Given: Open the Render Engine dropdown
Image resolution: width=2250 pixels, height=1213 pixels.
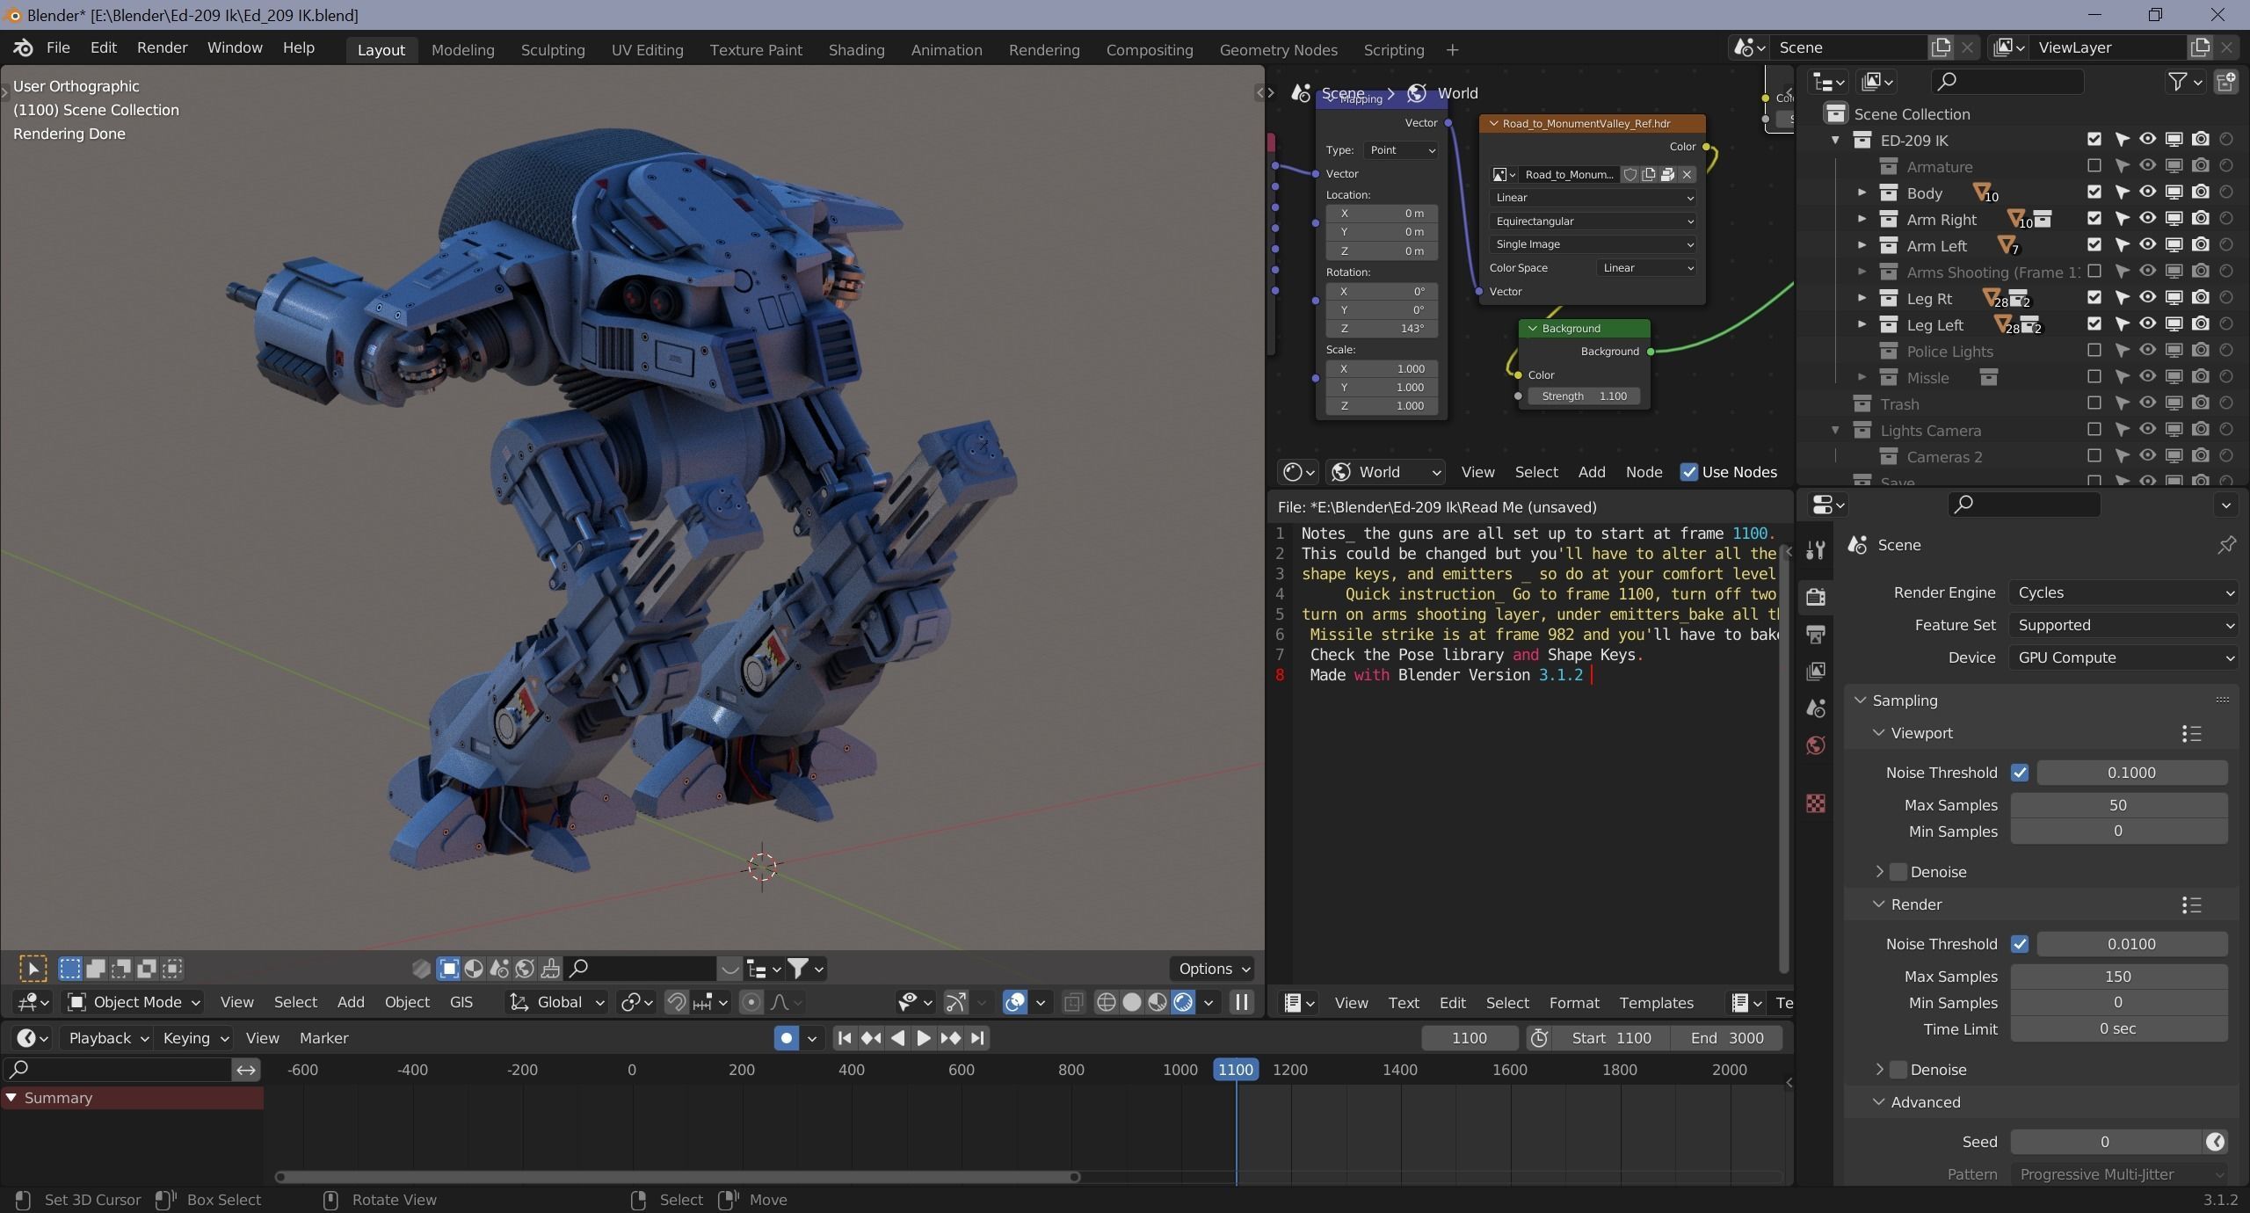Looking at the screenshot, I should coord(2123,592).
